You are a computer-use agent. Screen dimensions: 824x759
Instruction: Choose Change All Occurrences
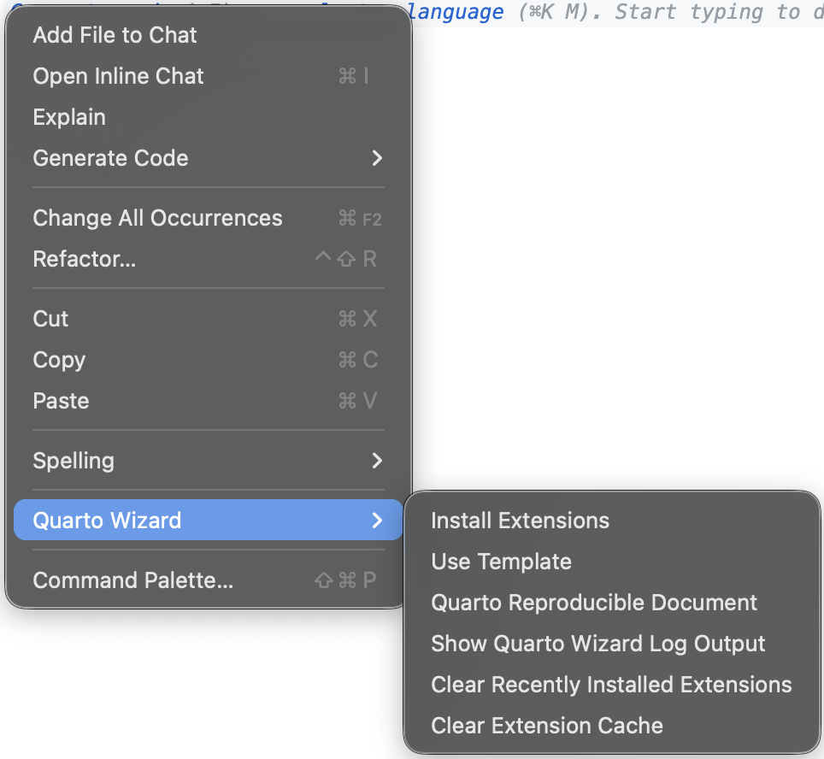[x=157, y=218]
